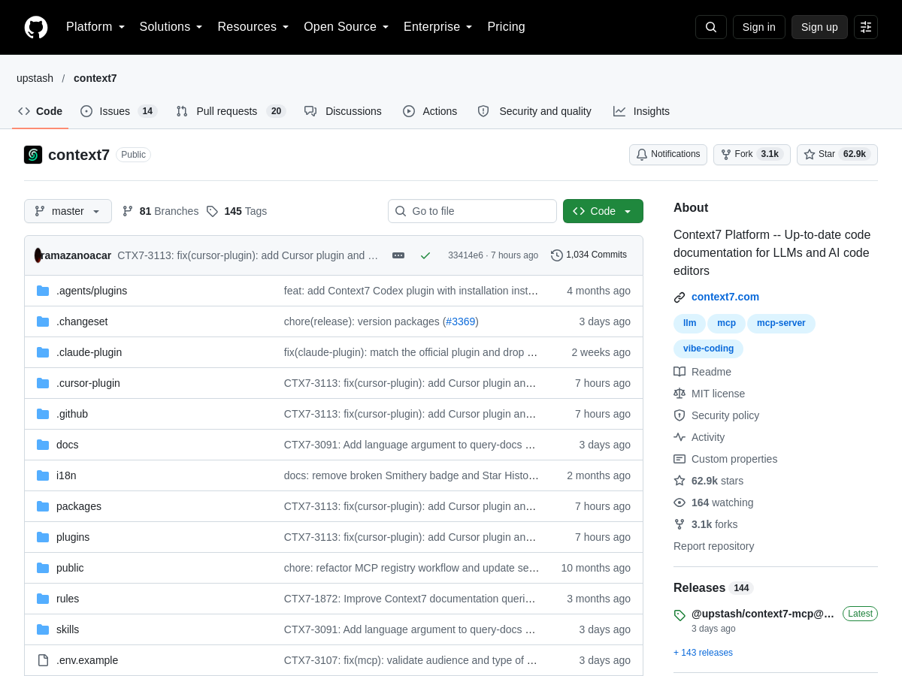
Task: Click the pulse icon beside Activity
Action: click(x=680, y=437)
